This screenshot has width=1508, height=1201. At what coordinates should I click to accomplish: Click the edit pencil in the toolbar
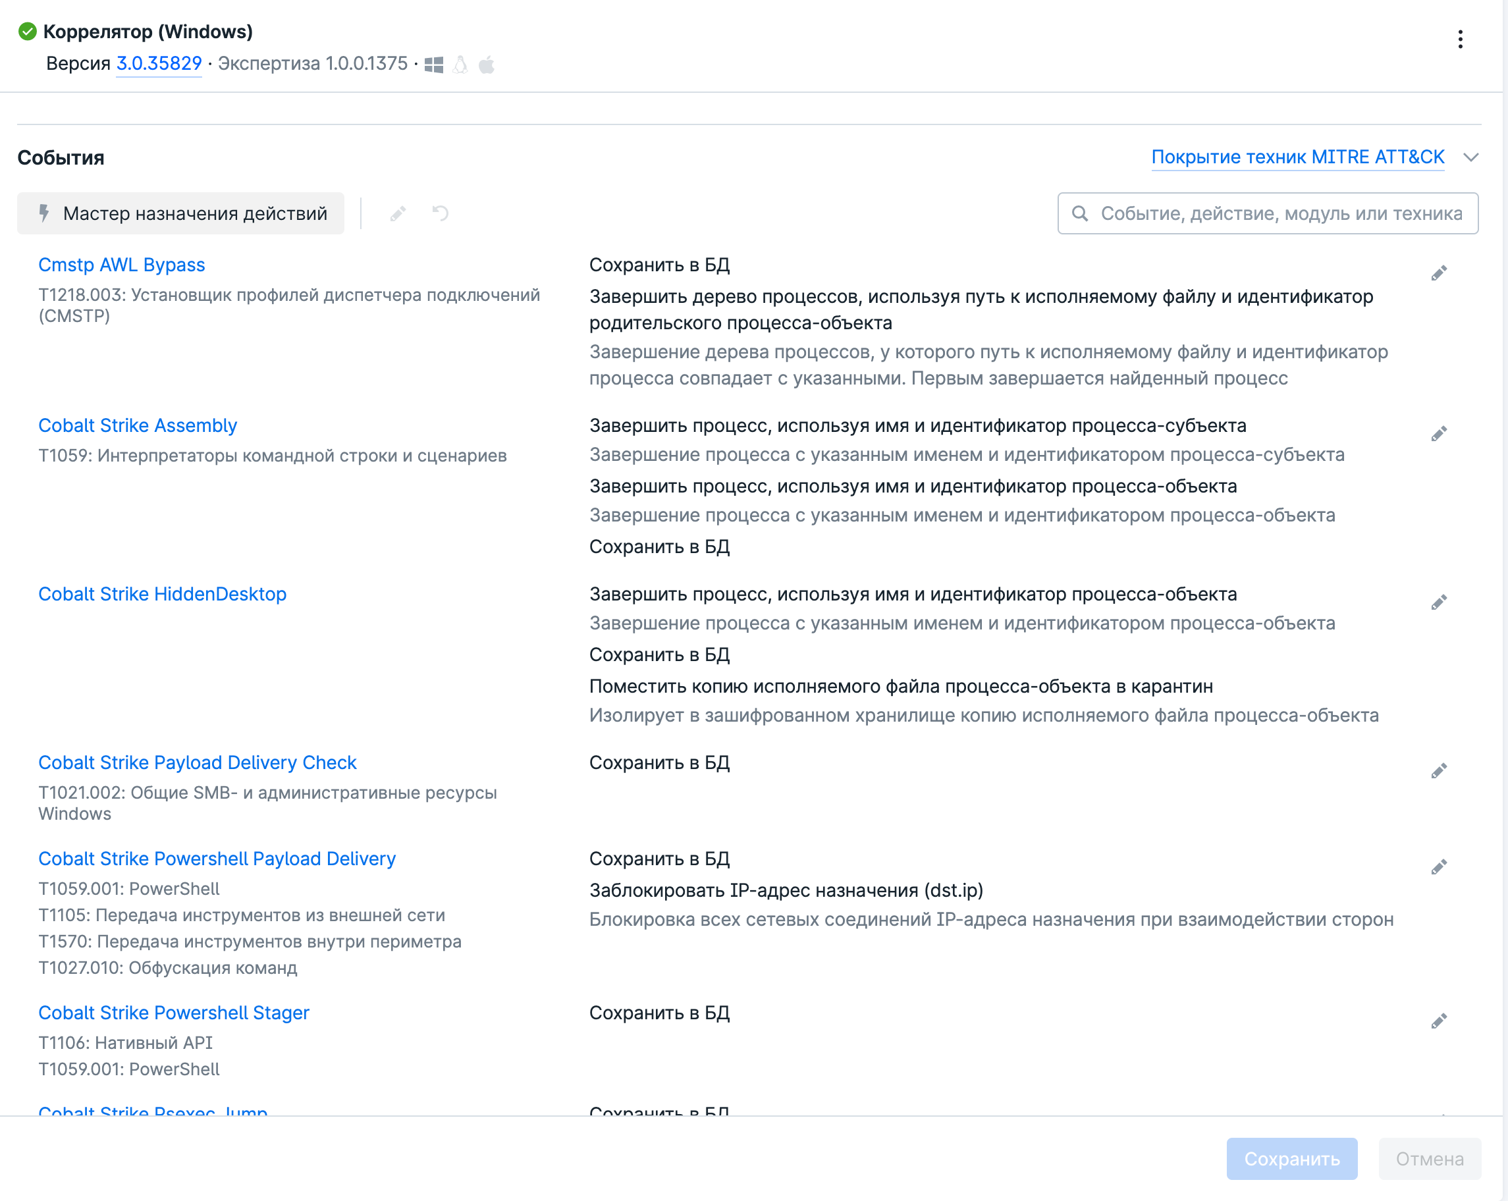click(398, 213)
